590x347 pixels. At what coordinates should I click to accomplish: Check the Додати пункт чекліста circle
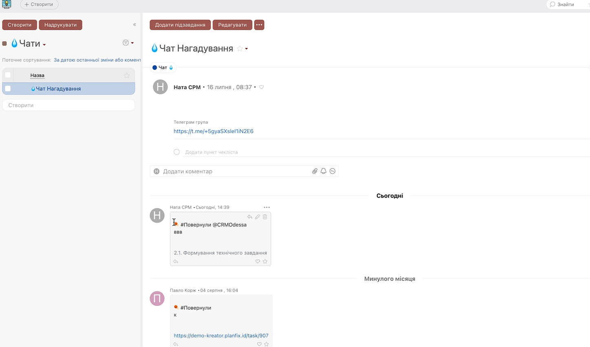tap(177, 152)
